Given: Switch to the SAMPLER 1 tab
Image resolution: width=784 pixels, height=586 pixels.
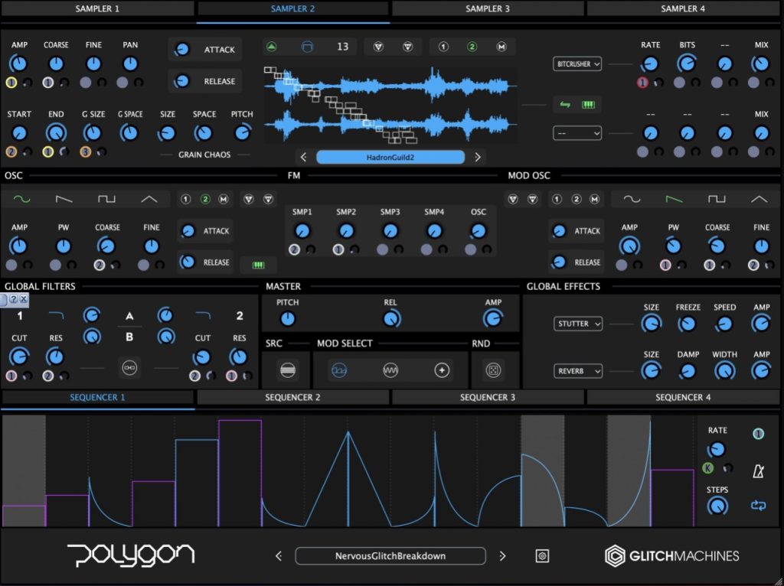Looking at the screenshot, I should [97, 8].
